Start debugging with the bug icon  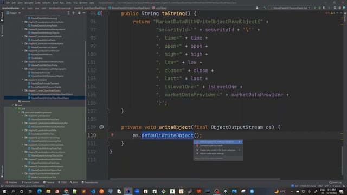click(x=319, y=8)
